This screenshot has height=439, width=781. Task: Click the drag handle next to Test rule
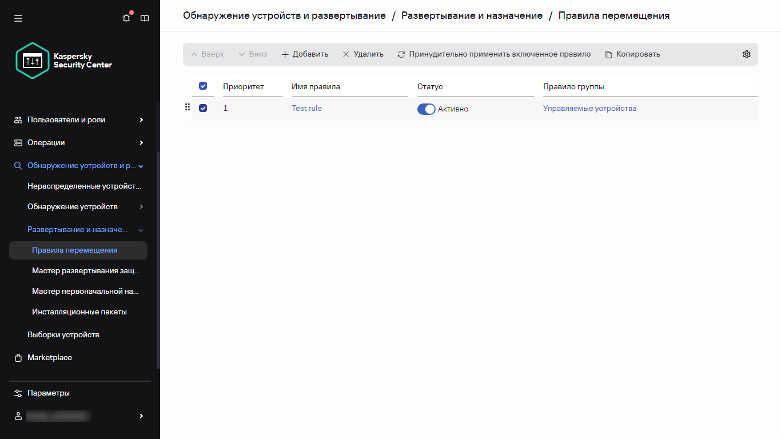tap(188, 107)
